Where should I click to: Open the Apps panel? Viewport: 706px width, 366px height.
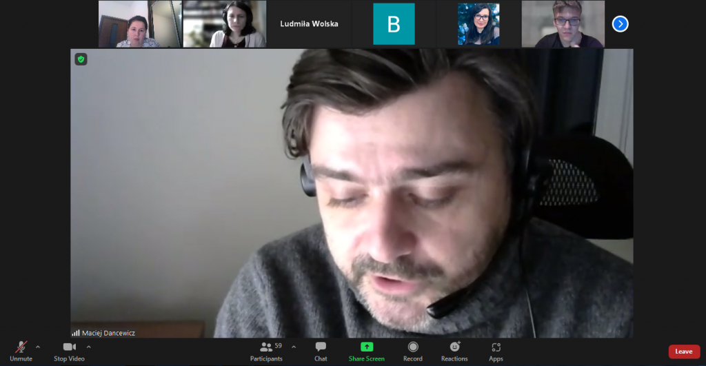(x=496, y=350)
